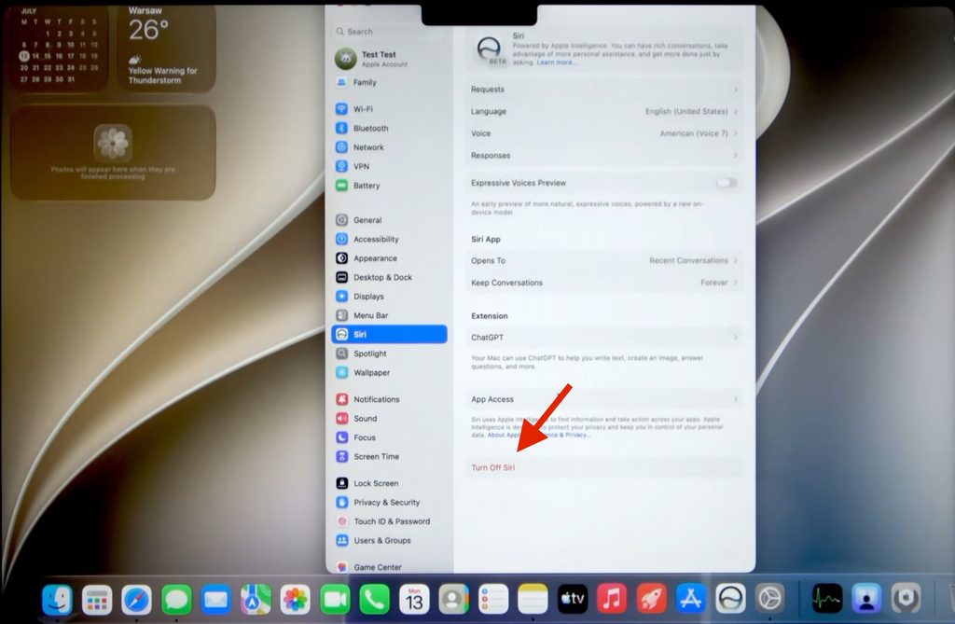The width and height of the screenshot is (955, 624).
Task: Click Turn Off Siri button
Action: pos(492,467)
